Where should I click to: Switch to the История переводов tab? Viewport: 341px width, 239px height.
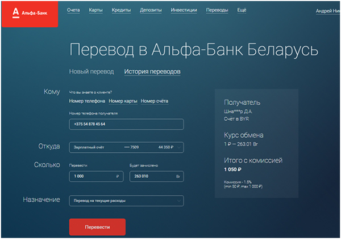pyautogui.click(x=152, y=71)
